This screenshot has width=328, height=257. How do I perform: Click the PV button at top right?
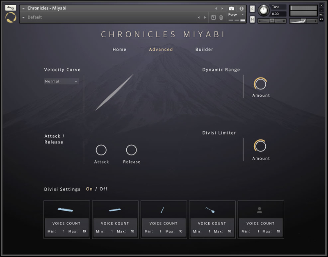pyautogui.click(x=321, y=19)
